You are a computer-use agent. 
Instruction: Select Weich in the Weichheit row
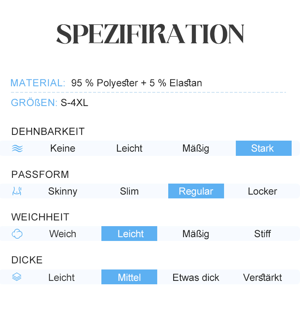[63, 234]
